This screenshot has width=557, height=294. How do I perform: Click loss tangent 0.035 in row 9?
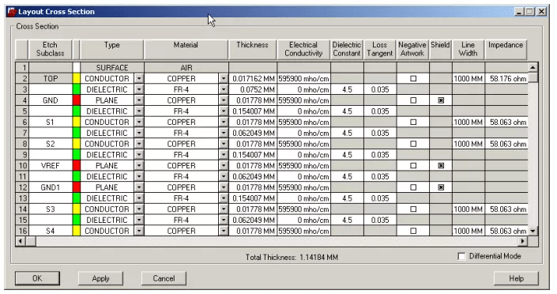coord(380,155)
